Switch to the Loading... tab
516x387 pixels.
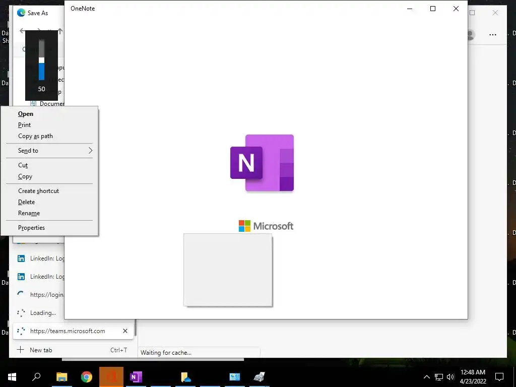click(x=39, y=312)
